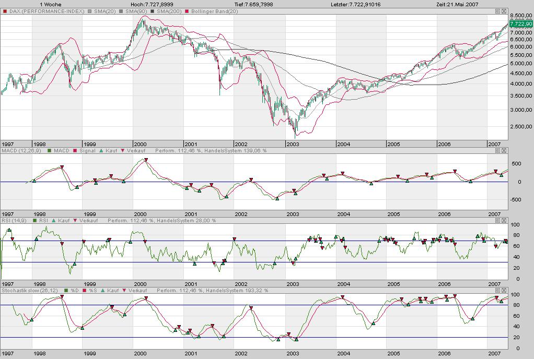Close the Stochastik slow panel
Viewport: 534px width, 359px height.
tap(504, 290)
